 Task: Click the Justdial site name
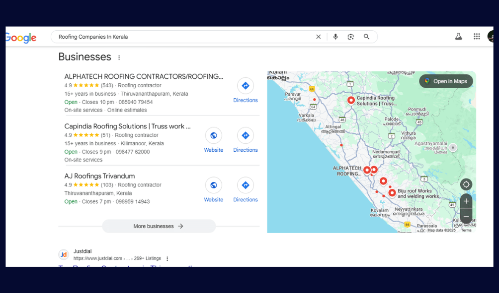(x=83, y=251)
